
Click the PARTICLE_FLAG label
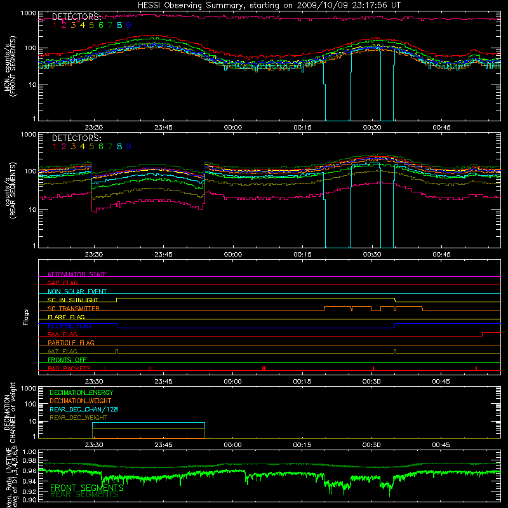coord(71,342)
